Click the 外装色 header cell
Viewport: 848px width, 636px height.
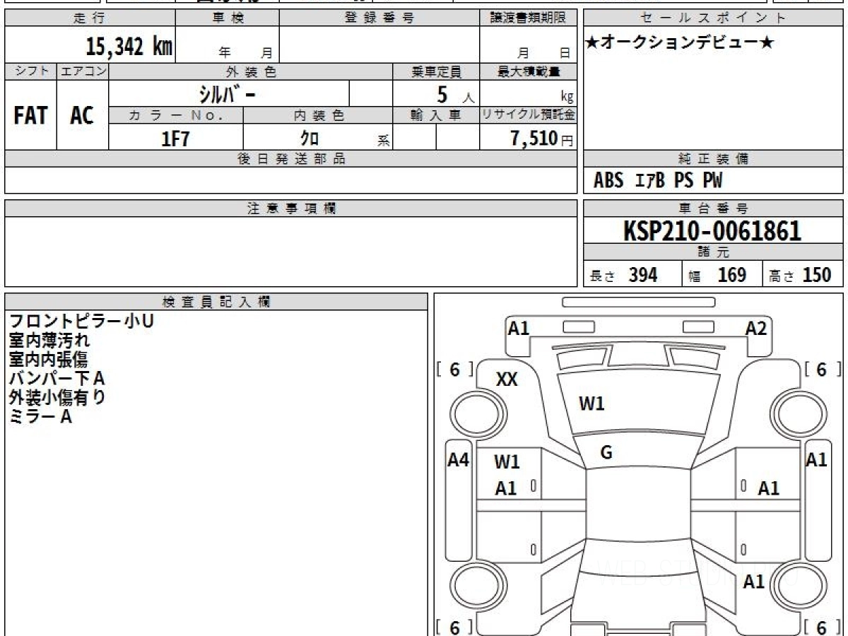tap(251, 71)
